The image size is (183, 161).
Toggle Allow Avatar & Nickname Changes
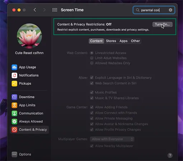[x=92, y=124]
